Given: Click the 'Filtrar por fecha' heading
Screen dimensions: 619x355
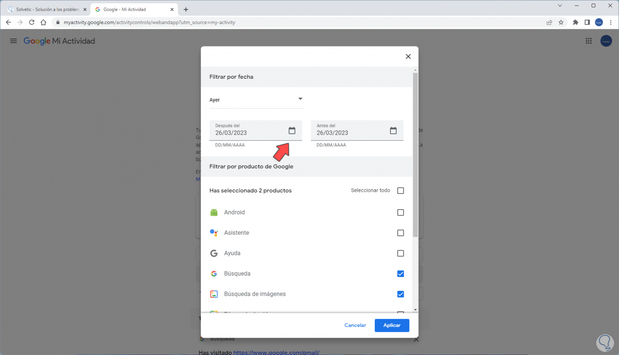Looking at the screenshot, I should pyautogui.click(x=231, y=77).
